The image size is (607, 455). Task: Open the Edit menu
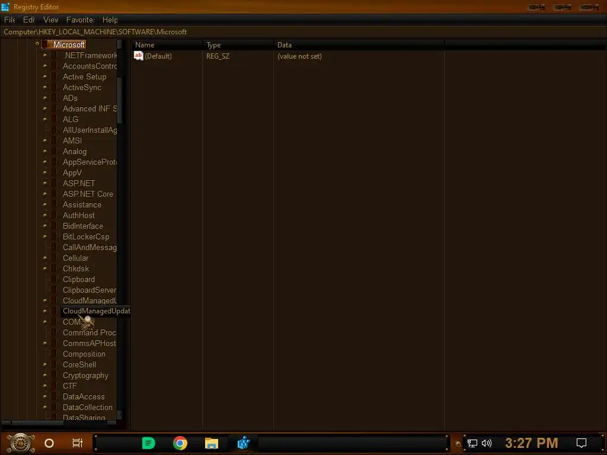click(x=28, y=20)
